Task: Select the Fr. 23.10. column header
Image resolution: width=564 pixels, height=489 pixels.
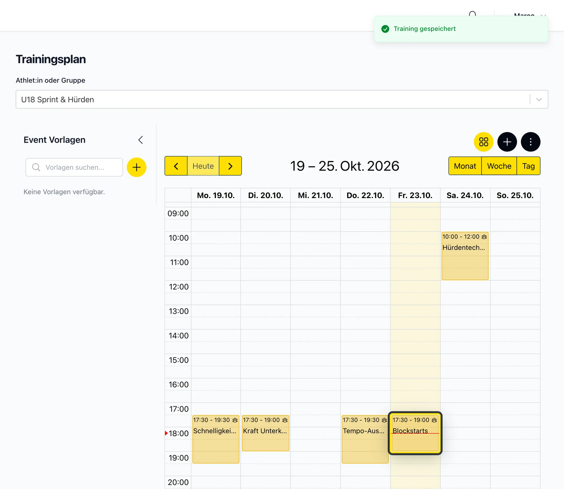Action: tap(415, 196)
